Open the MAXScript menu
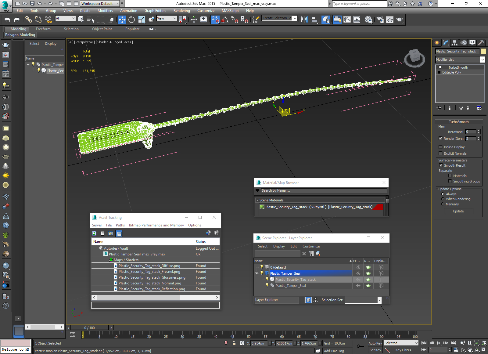Screen dimensions: 488x354 click(x=230, y=11)
